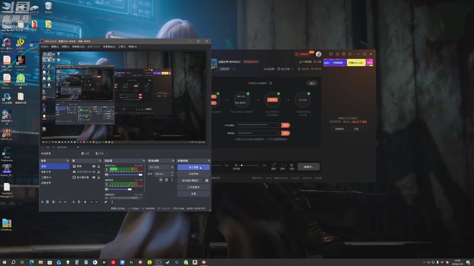Open source properties gear in Sources toolbar

point(85,202)
